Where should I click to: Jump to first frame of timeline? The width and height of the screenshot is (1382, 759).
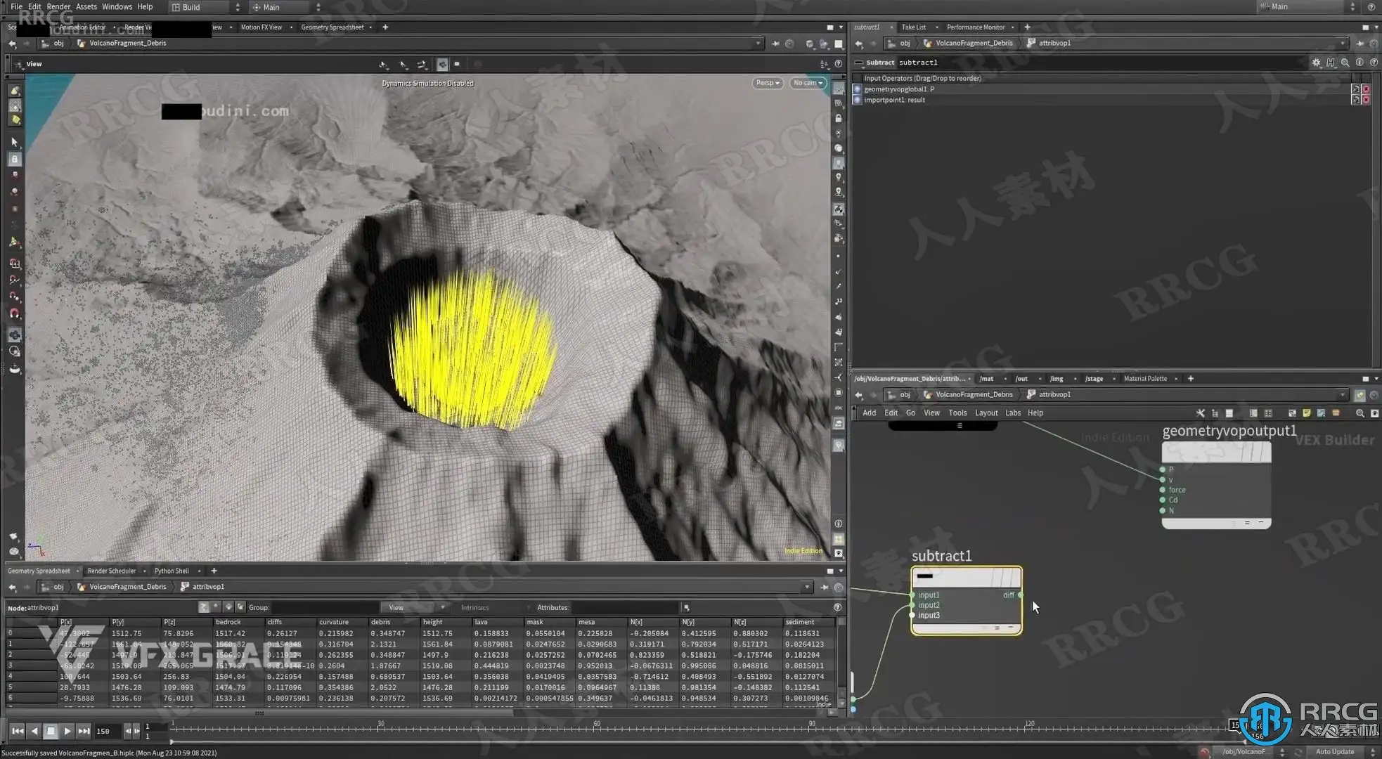point(18,731)
